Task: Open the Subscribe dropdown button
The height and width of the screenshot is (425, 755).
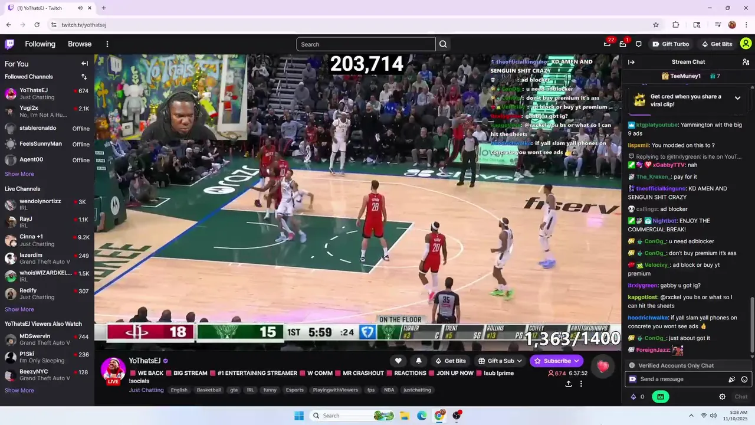Action: coord(556,361)
